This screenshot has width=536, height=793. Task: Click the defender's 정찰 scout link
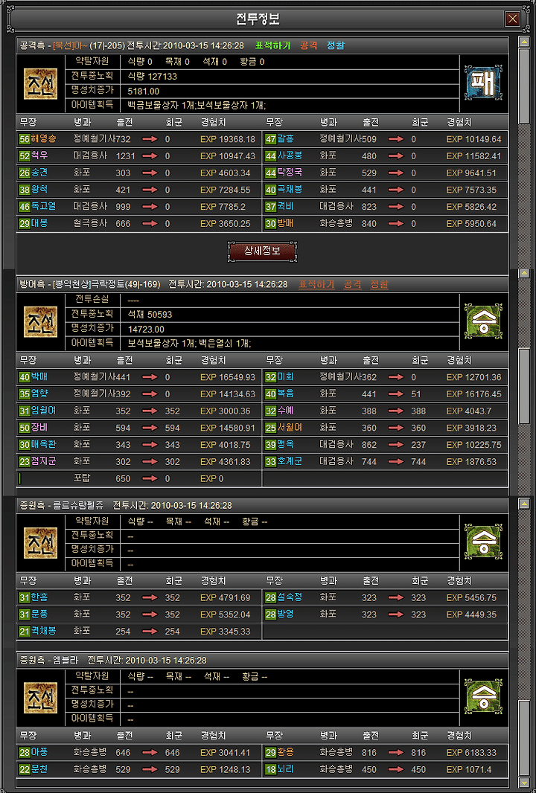379,284
